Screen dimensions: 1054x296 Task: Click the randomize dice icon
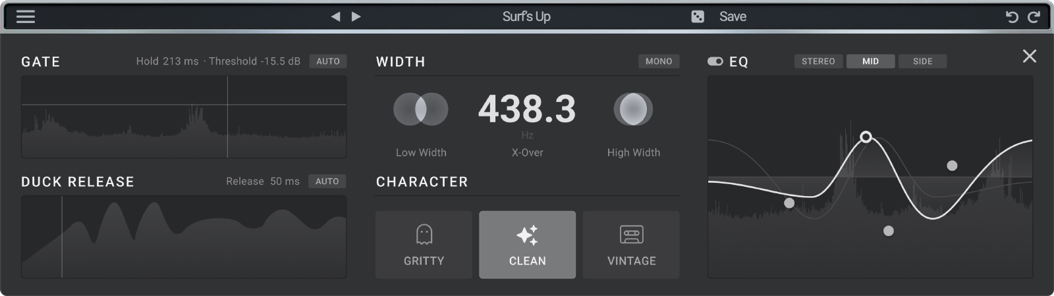coord(698,16)
